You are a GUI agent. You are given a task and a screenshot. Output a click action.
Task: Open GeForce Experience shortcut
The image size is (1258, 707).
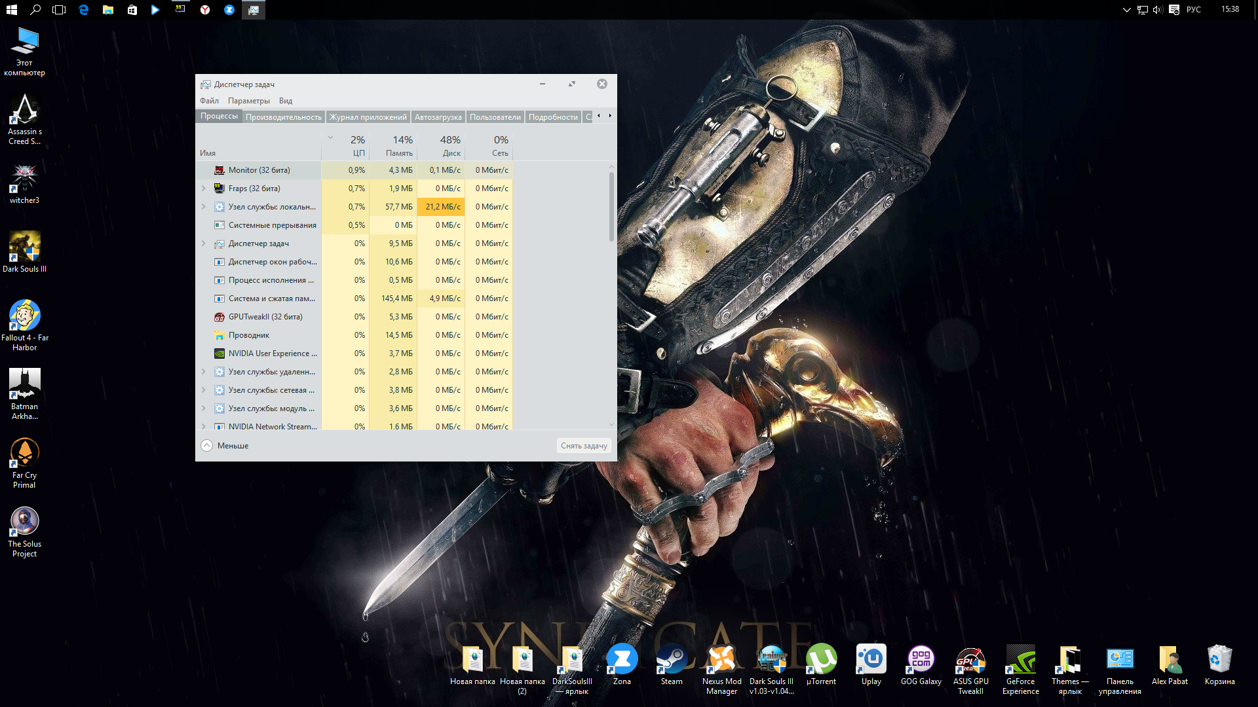[1020, 660]
